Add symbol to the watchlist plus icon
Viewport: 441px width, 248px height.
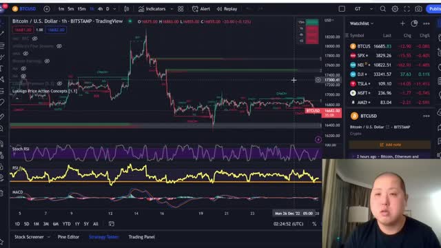click(x=402, y=23)
